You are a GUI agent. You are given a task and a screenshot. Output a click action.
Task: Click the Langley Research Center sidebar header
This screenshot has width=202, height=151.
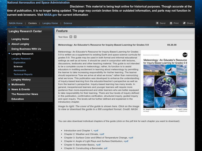tap(25, 31)
